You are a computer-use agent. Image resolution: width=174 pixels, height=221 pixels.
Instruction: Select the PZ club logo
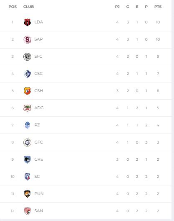(27, 125)
